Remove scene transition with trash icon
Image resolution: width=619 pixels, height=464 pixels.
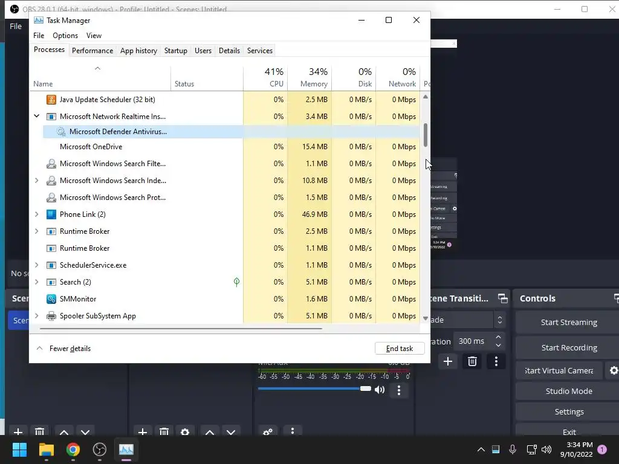click(472, 361)
